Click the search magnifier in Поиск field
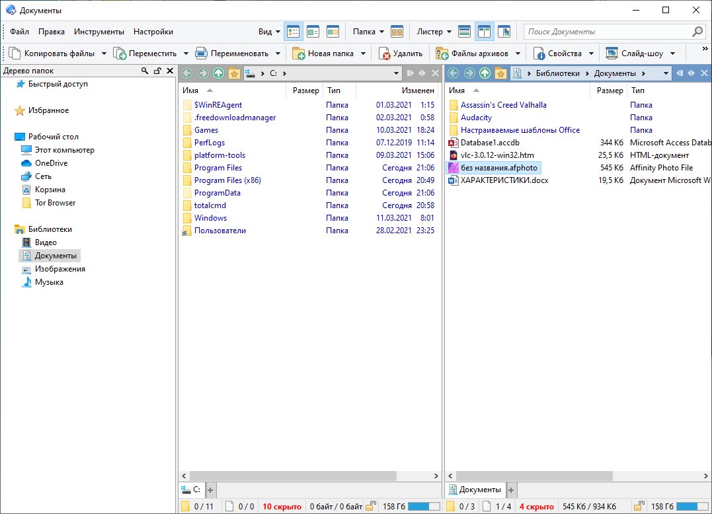 pos(697,32)
